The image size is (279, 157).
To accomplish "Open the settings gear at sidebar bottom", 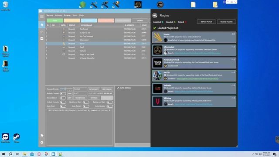I will [42, 143].
